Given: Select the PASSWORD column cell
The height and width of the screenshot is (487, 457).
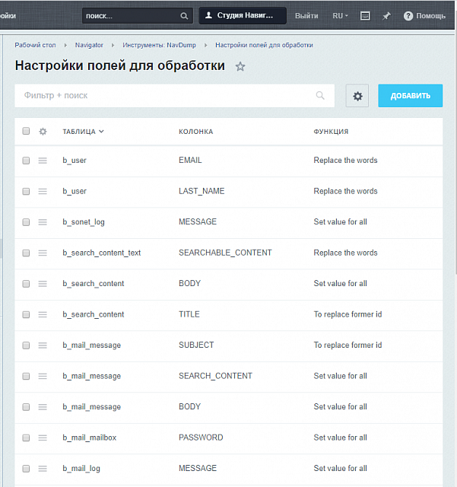Looking at the screenshot, I should coord(201,438).
